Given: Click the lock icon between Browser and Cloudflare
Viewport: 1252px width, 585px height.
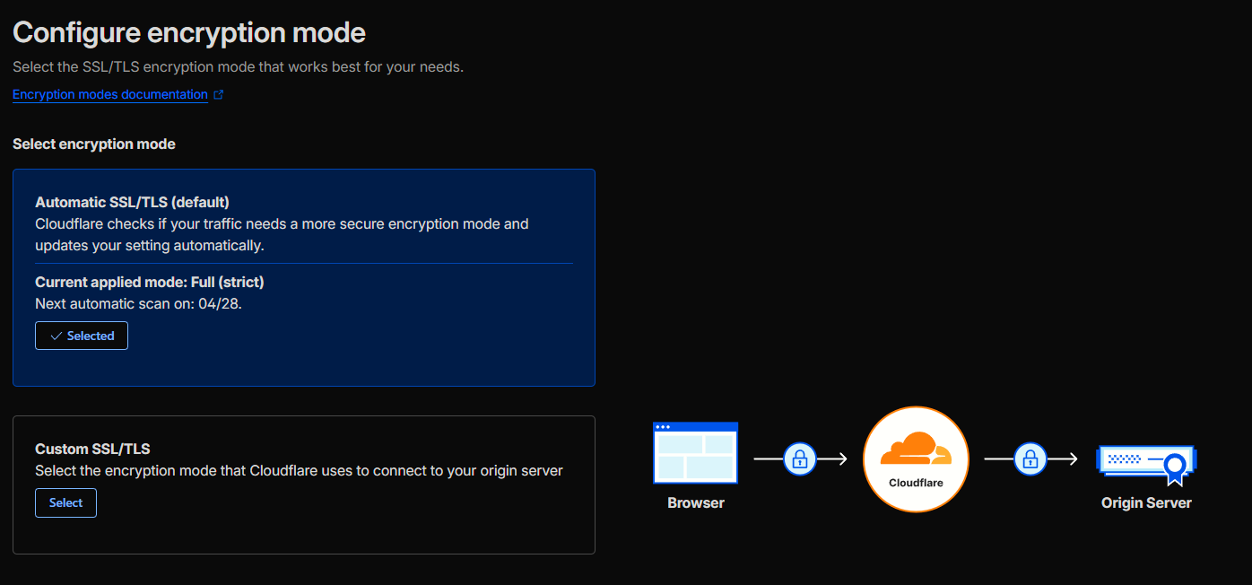Looking at the screenshot, I should tap(800, 459).
